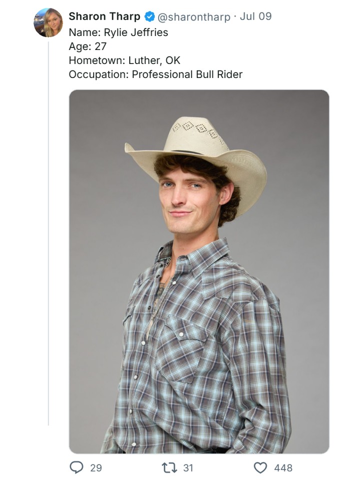362x484 pixels.
Task: Click the Sharon Tharp display name
Action: pos(104,16)
